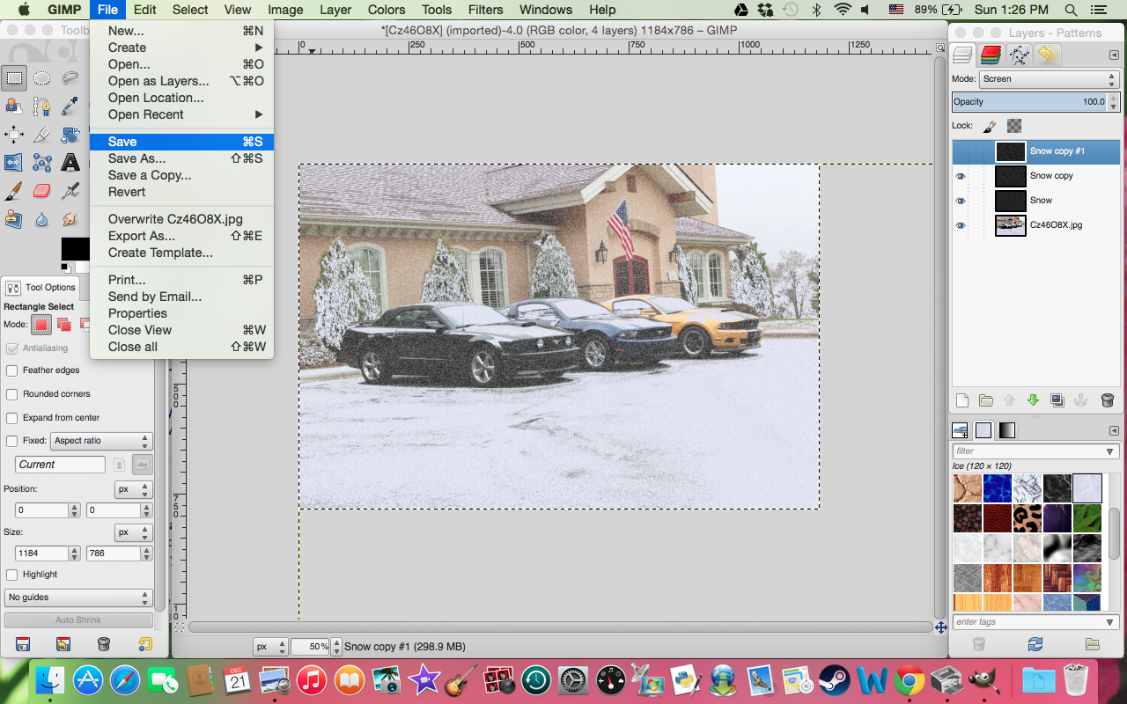Select the Free Select lasso tool

click(70, 77)
